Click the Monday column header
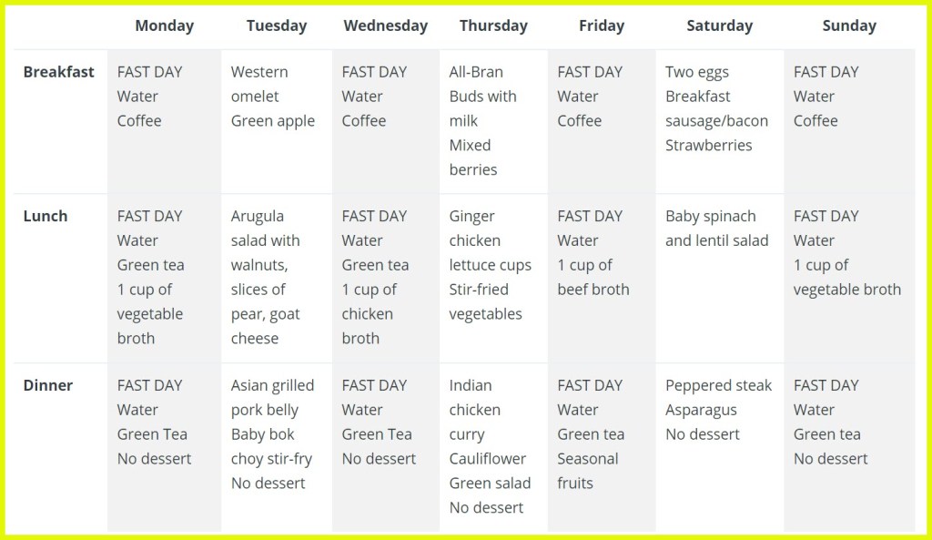The image size is (932, 540). [164, 25]
